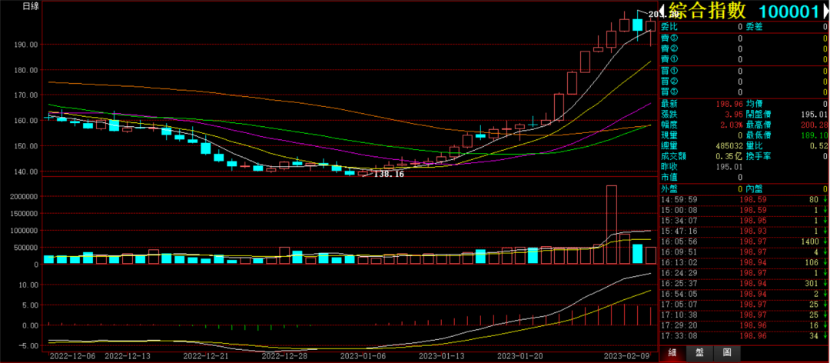
Task: Click the 2023-01-13 date on time axis
Action: click(x=442, y=357)
